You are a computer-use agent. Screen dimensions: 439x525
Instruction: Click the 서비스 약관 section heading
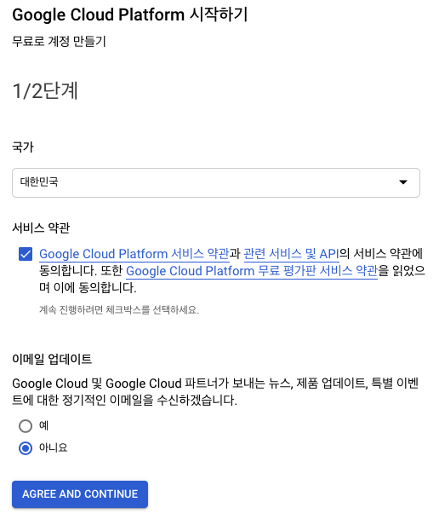point(41,228)
